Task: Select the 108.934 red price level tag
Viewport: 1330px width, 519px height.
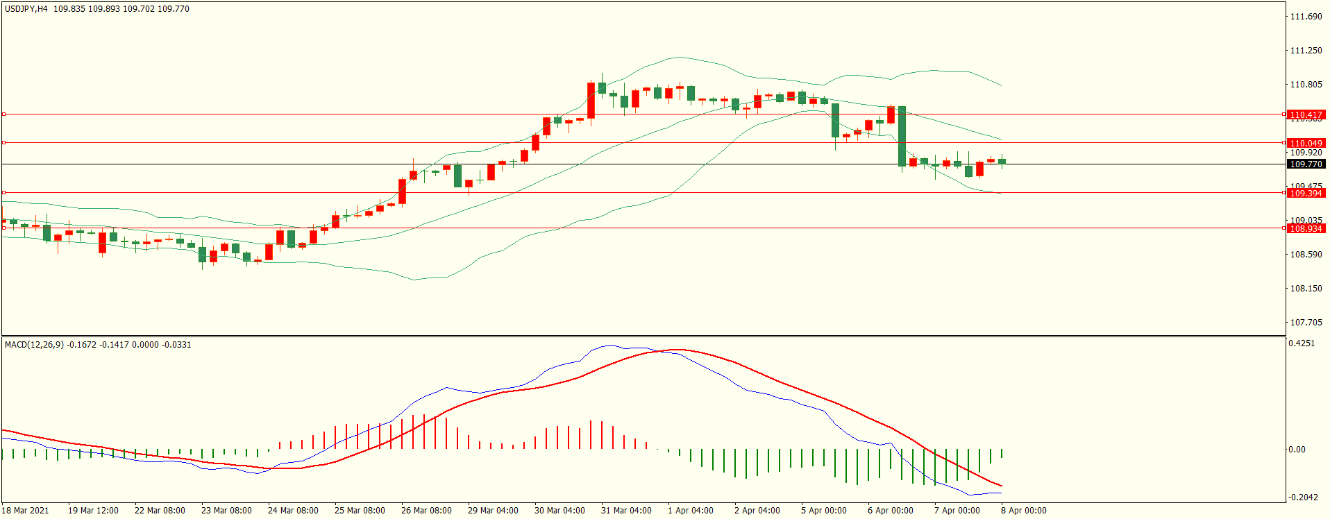Action: coord(1306,229)
